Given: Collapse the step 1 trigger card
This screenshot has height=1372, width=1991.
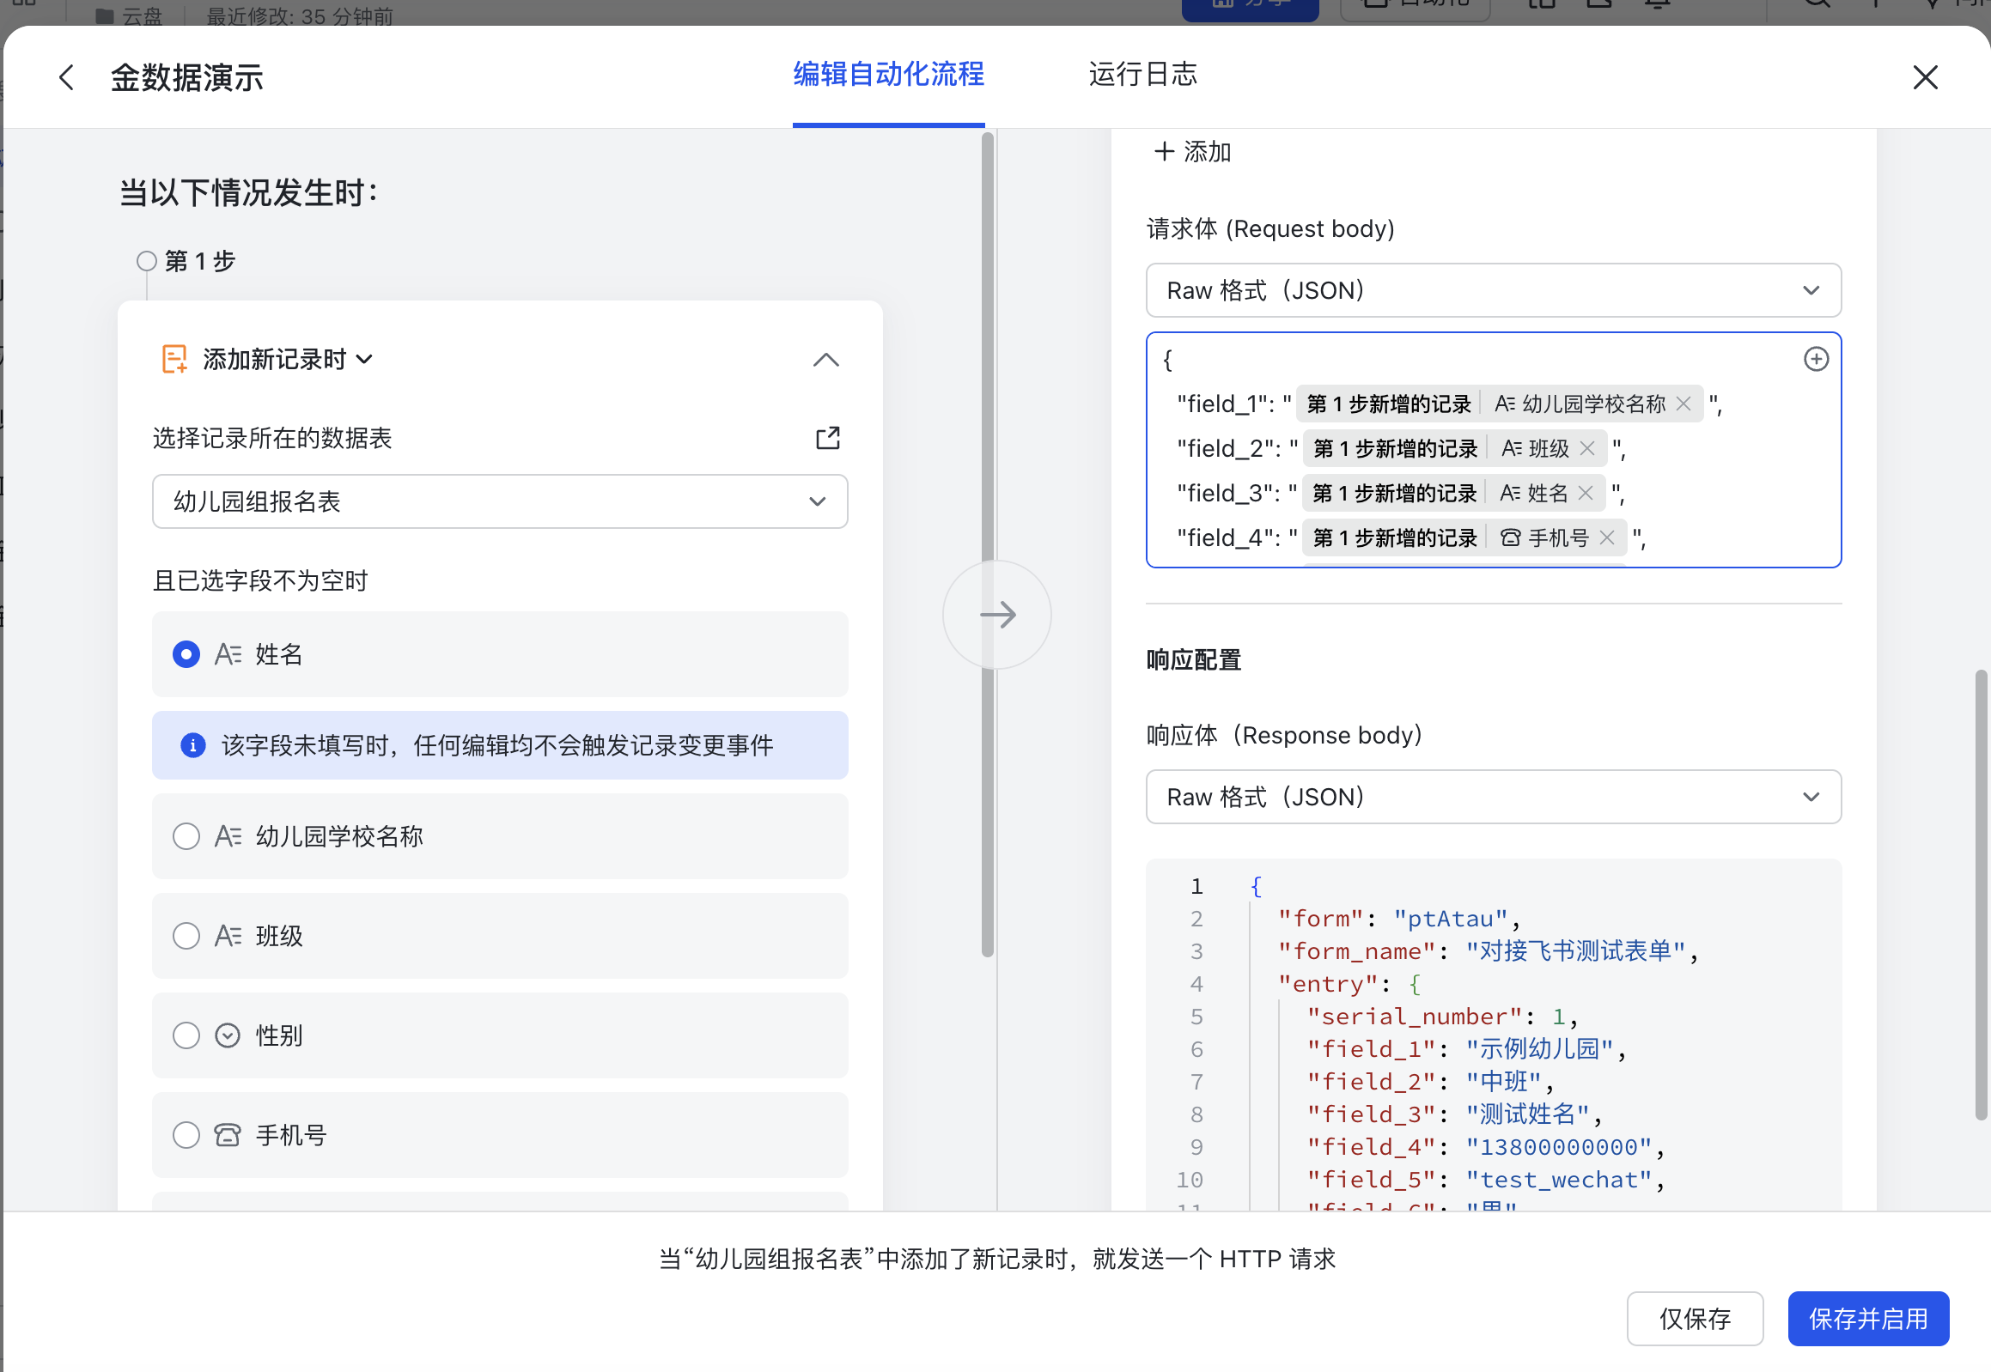Looking at the screenshot, I should pos(825,360).
